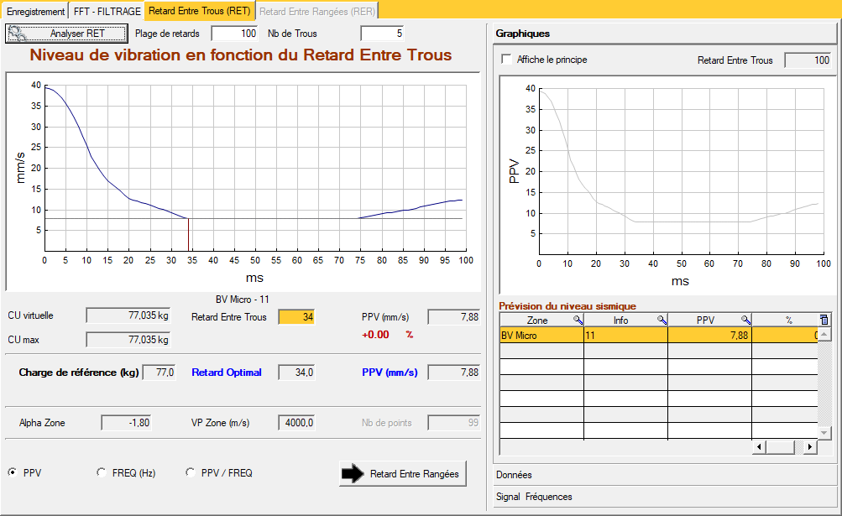
Task: Run the Analyser RET button
Action: pyautogui.click(x=66, y=34)
